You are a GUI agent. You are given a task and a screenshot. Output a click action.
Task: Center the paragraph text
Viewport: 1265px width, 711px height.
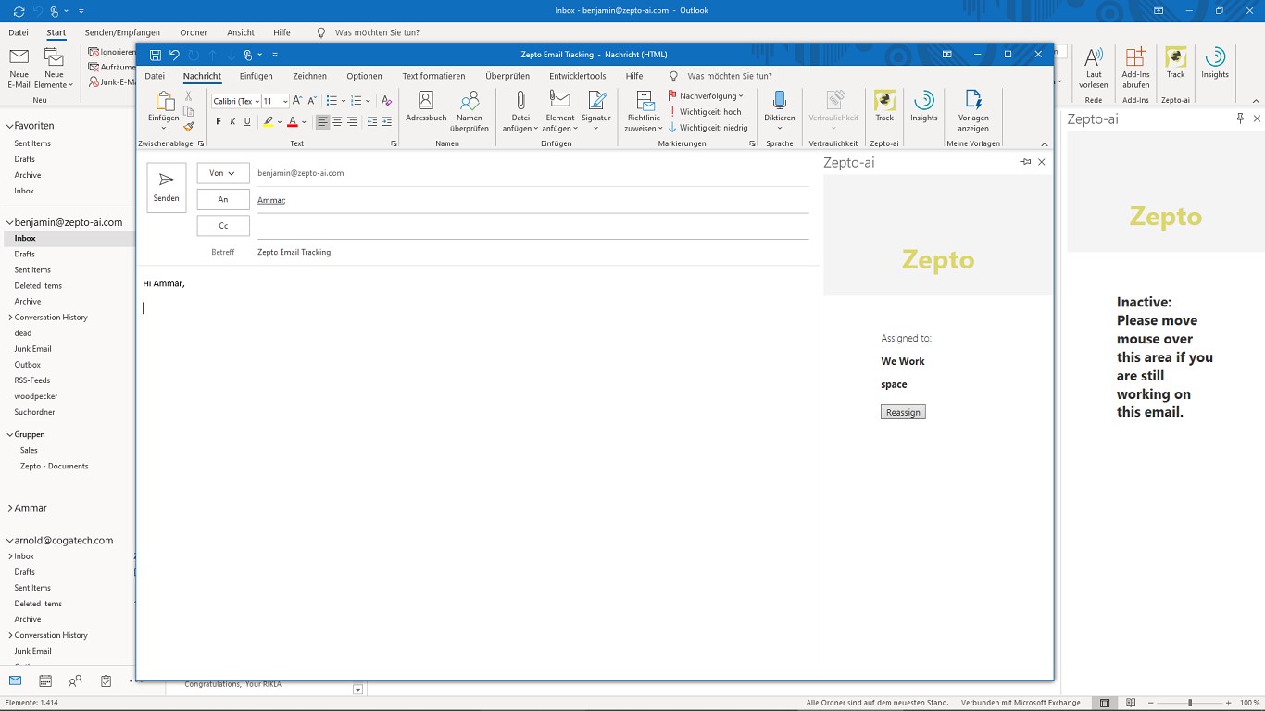tap(337, 122)
